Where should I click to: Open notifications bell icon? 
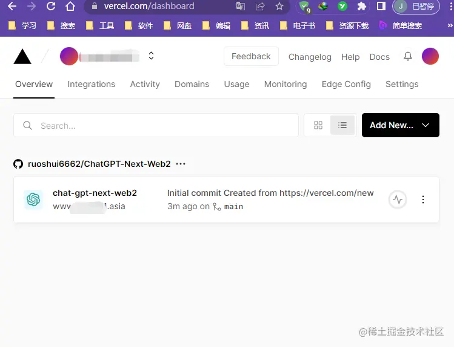[x=408, y=56]
